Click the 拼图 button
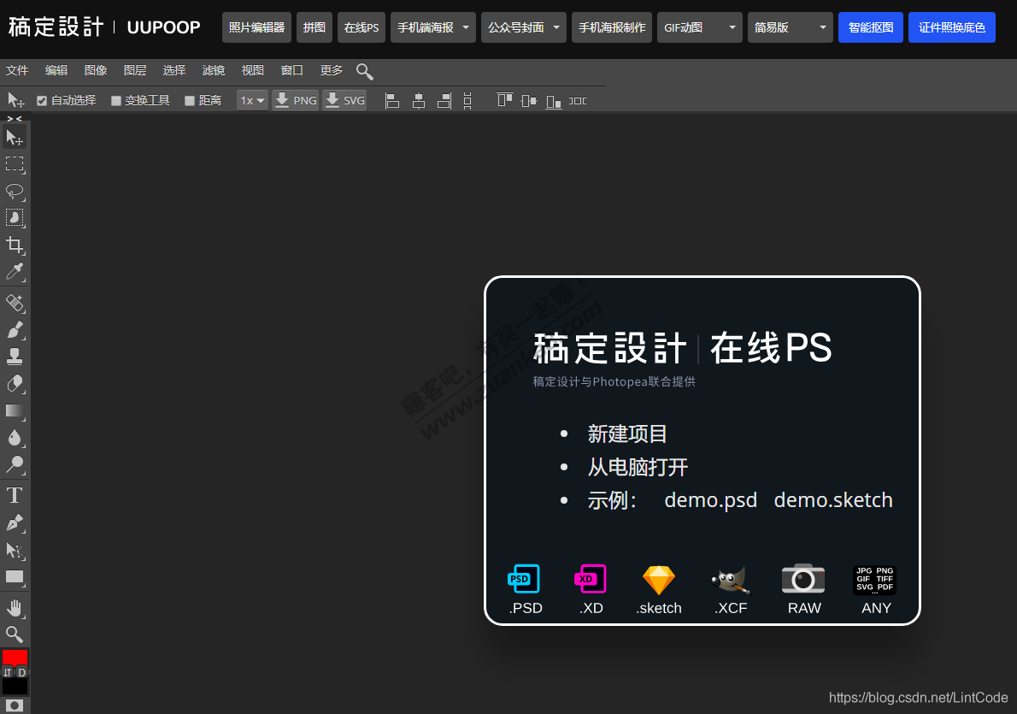Image resolution: width=1017 pixels, height=714 pixels. 315,27
